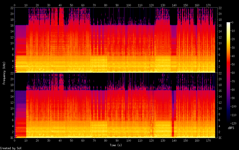The width and height of the screenshot is (239, 150).
Task: Click the "dBFS" label under the color bar
Action: click(x=231, y=128)
